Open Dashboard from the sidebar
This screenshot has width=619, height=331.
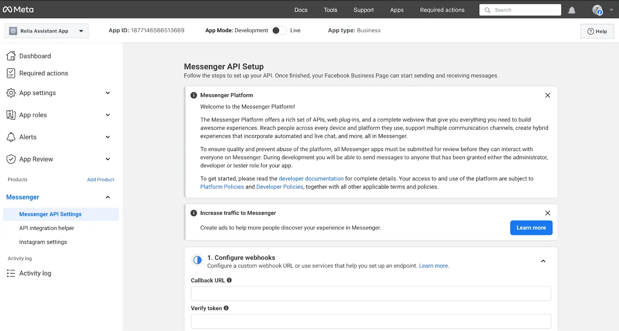[35, 56]
